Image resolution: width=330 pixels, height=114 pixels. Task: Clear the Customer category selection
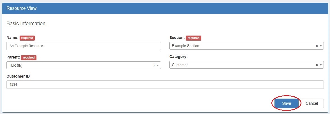point(317,65)
